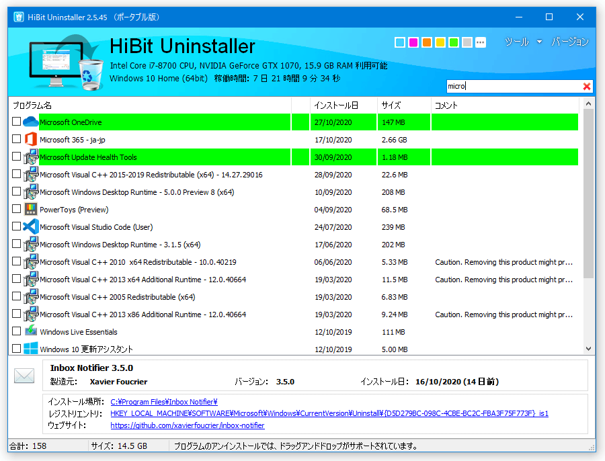Sort by the コメント column header
605x461 pixels.
point(505,106)
